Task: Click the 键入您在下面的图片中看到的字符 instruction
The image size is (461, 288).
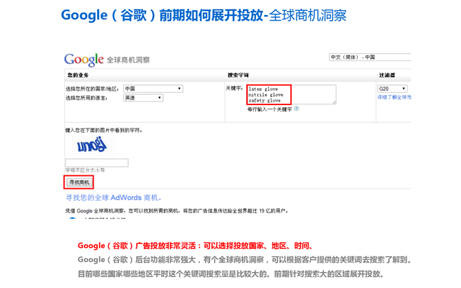Action: tap(104, 131)
